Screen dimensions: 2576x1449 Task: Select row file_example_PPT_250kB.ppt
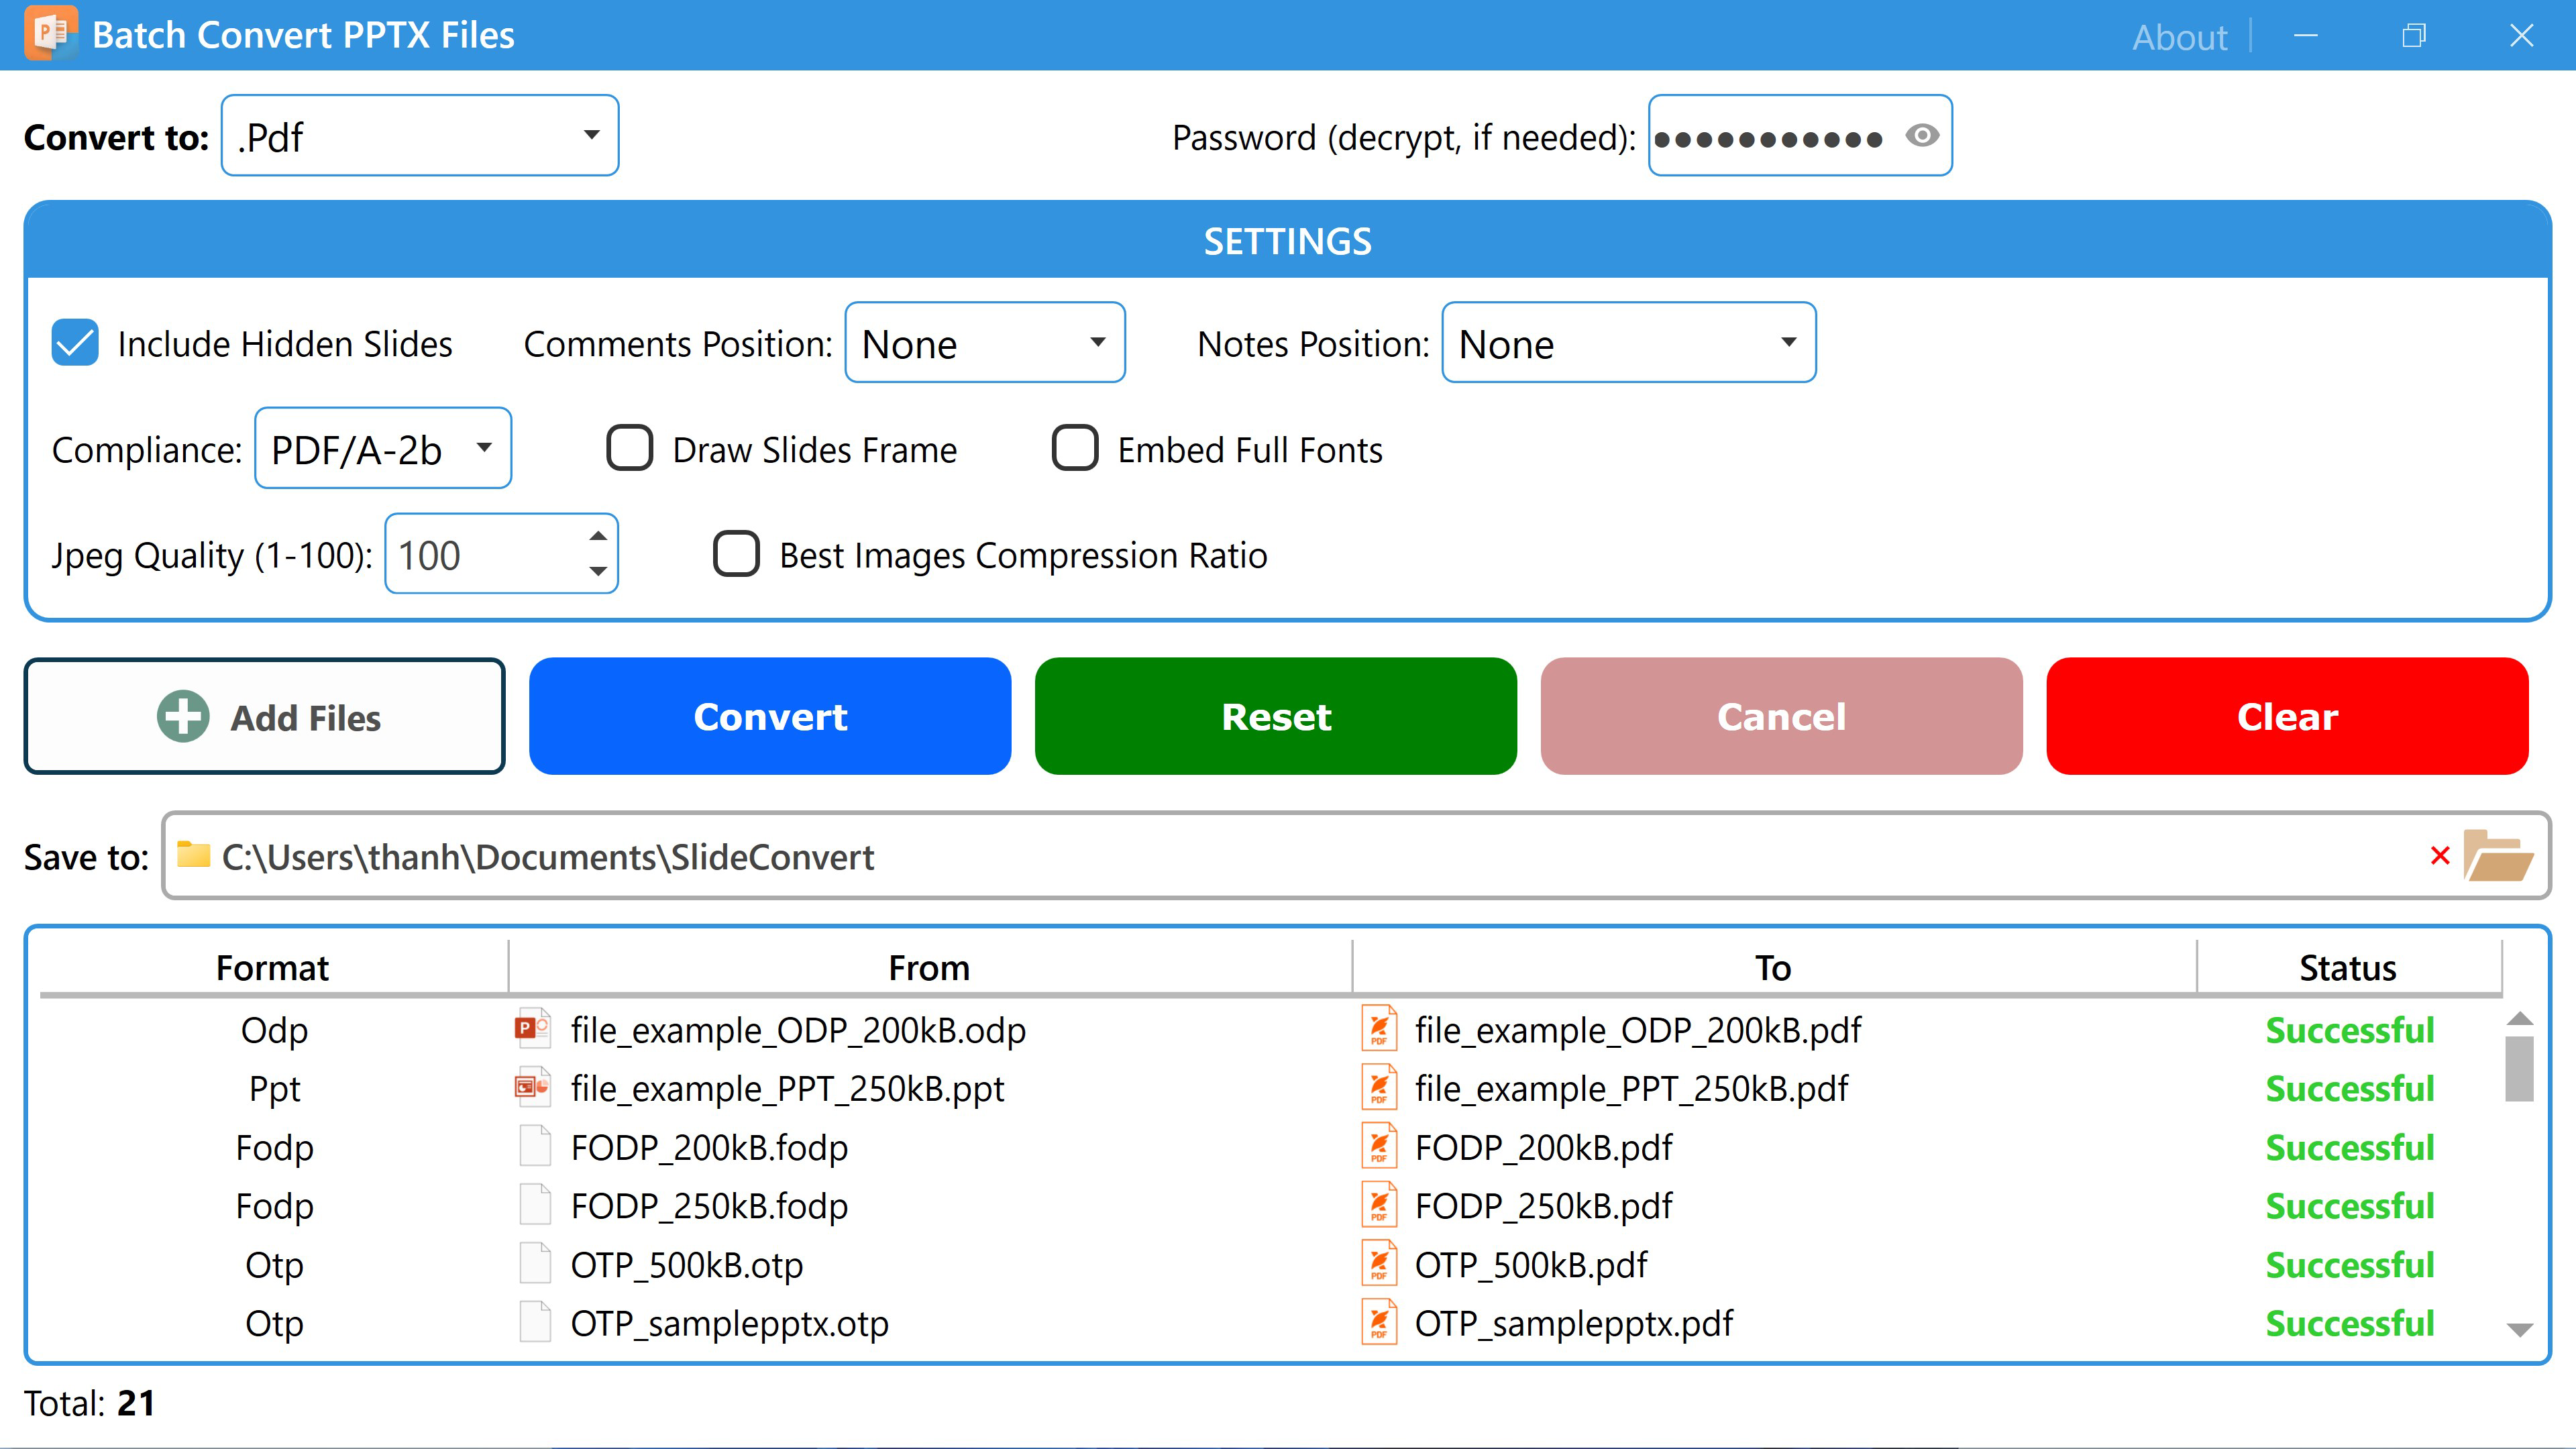[x=1270, y=1088]
